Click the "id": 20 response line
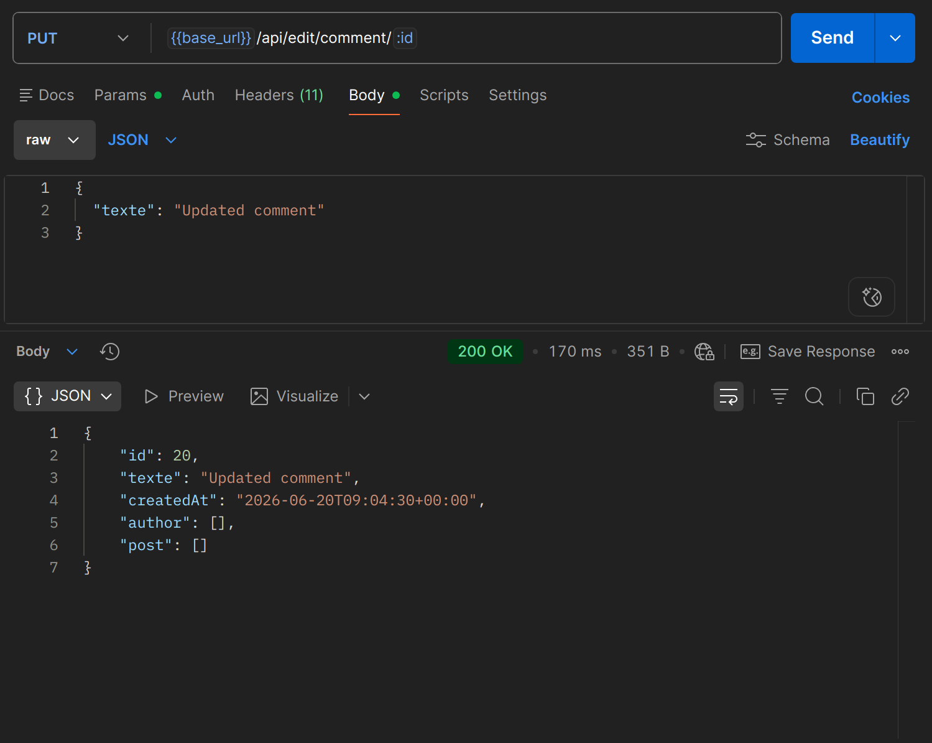Viewport: 932px width, 743px height. (x=159, y=456)
